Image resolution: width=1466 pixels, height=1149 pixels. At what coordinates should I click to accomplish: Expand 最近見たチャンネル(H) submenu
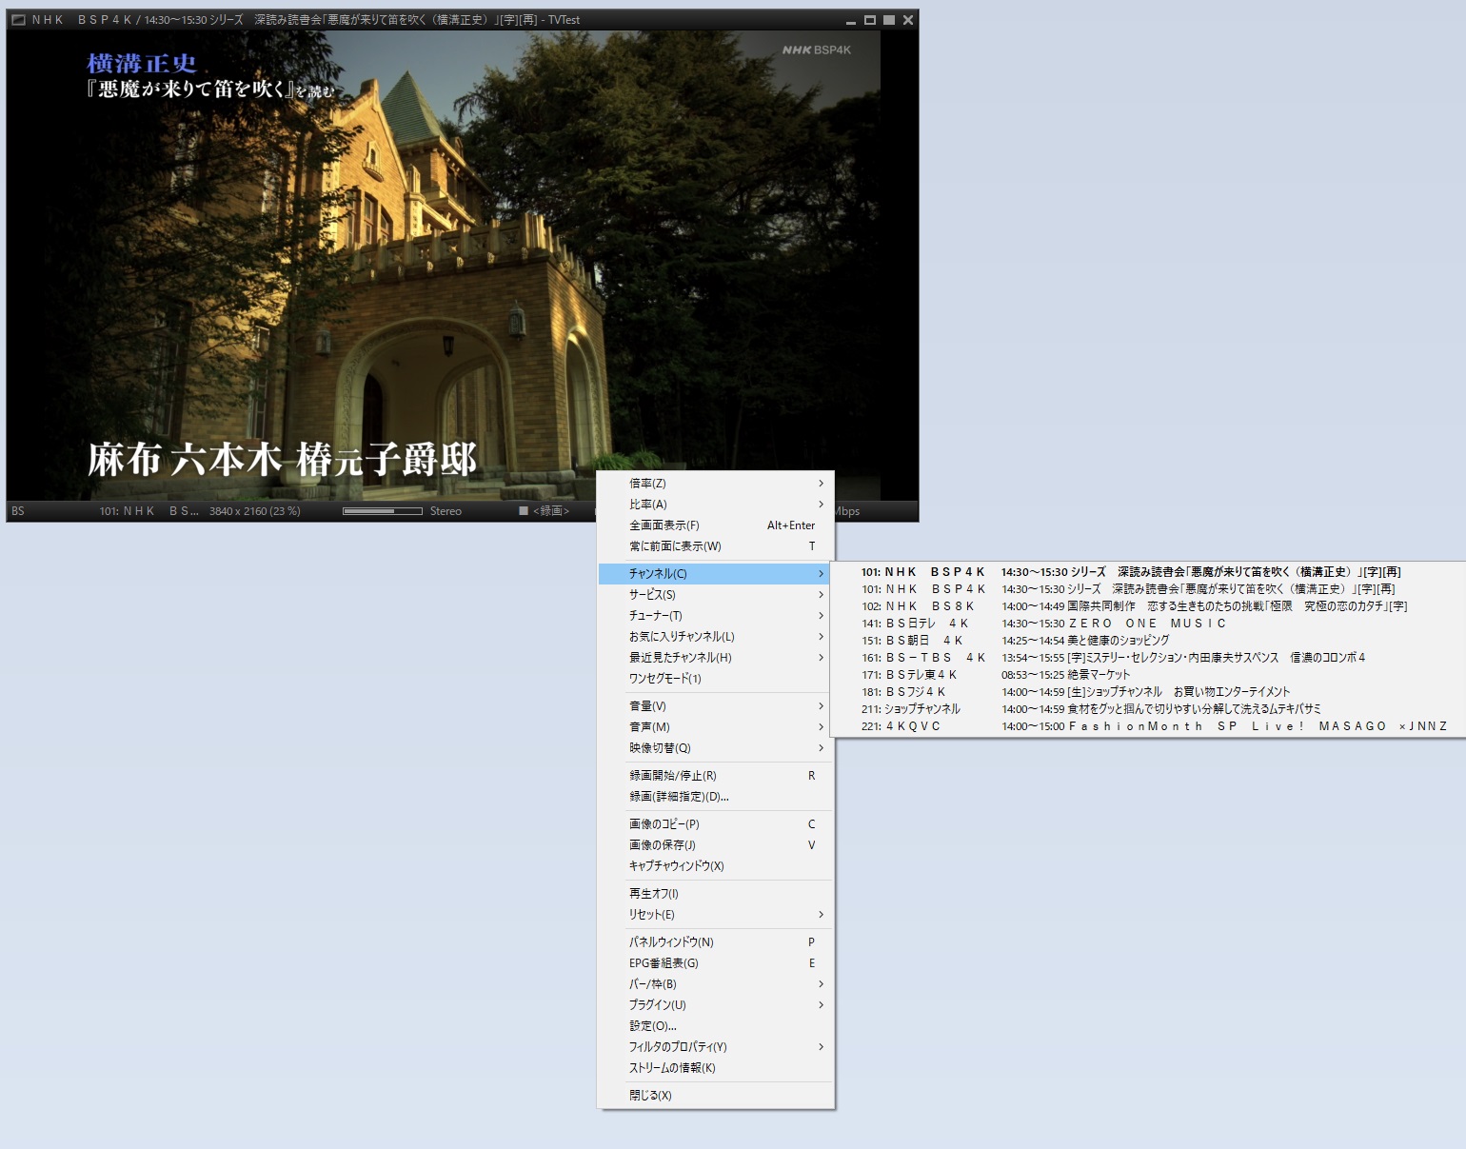tap(715, 658)
